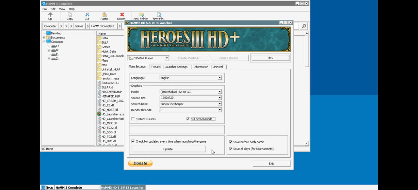
Task: Click the magnifier search icon in file manager
Action: (x=304, y=26)
